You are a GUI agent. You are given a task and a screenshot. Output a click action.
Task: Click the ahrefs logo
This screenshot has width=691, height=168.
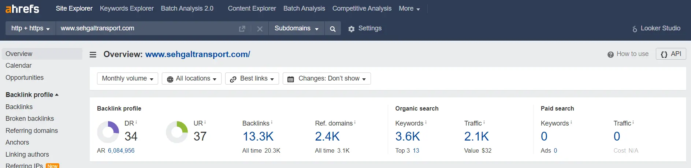[22, 8]
